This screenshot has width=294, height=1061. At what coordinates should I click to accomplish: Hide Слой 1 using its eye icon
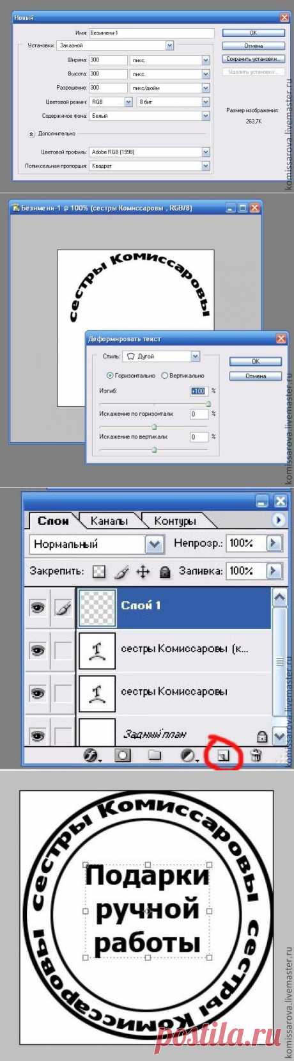tap(38, 607)
